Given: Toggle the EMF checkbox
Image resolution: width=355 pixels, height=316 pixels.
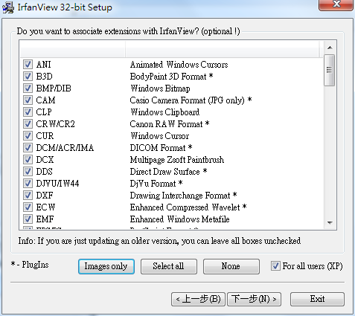Looking at the screenshot, I should click(x=28, y=219).
